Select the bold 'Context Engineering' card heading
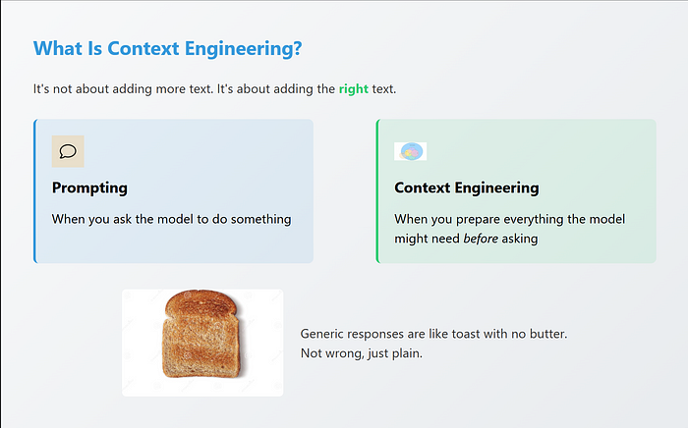The width and height of the screenshot is (688, 428). pyautogui.click(x=467, y=187)
